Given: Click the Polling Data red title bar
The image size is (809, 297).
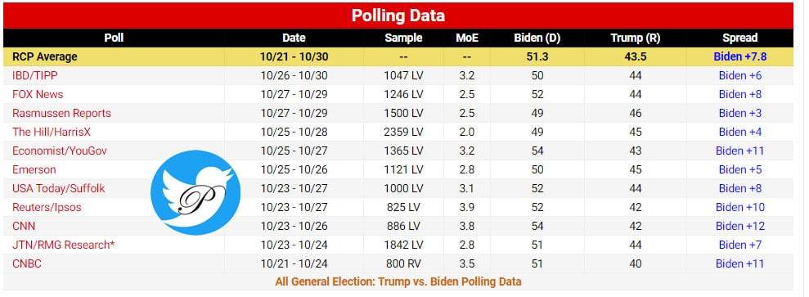Looking at the screenshot, I should (x=398, y=16).
